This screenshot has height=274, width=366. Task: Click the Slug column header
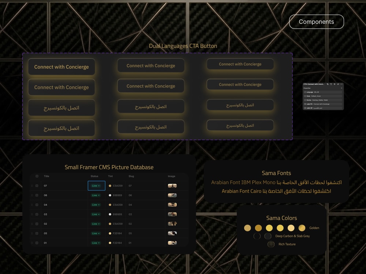(131, 176)
